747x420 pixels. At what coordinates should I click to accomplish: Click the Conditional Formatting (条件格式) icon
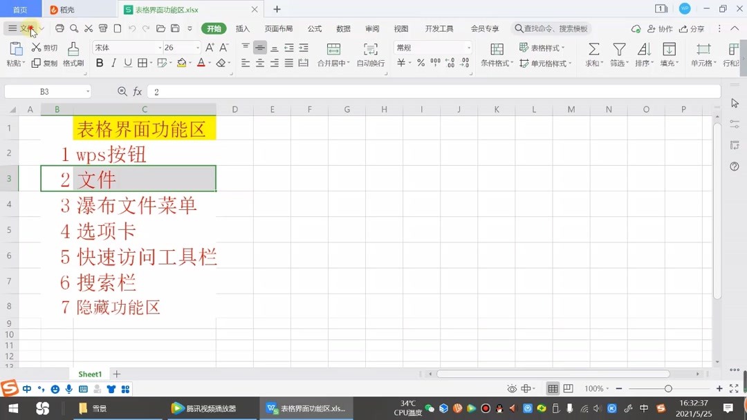coord(496,48)
